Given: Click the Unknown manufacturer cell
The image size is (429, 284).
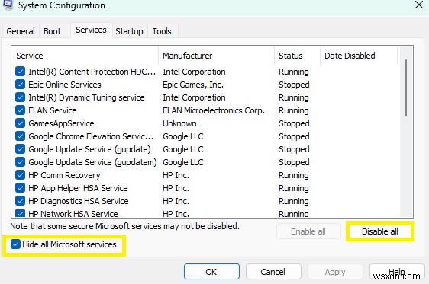Looking at the screenshot, I should 179,123.
